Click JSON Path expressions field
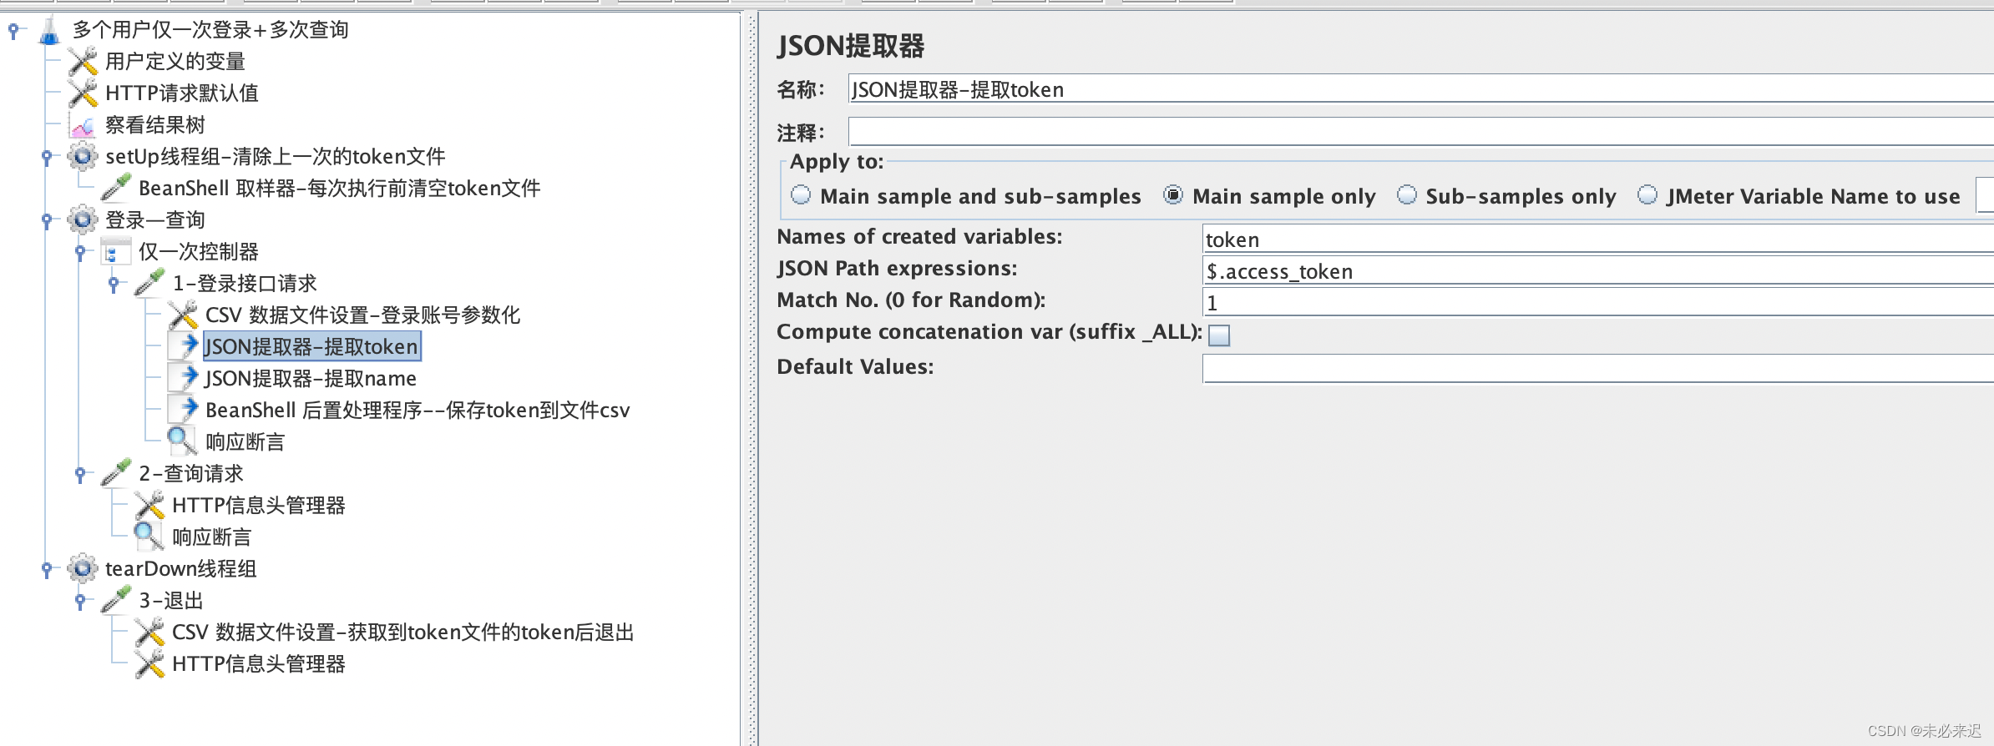The height and width of the screenshot is (746, 1994). (1598, 270)
